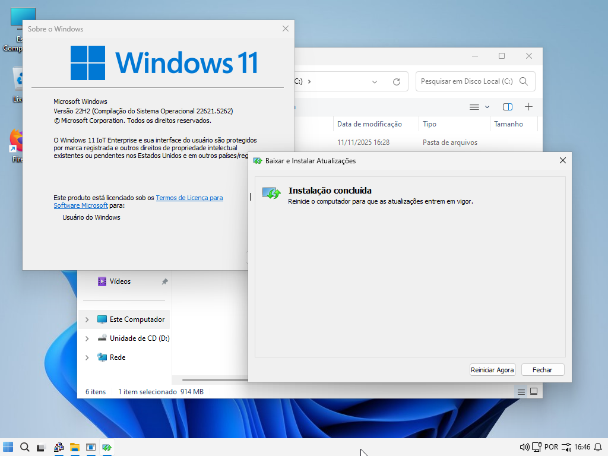Image resolution: width=608 pixels, height=456 pixels.
Task: Click the Explorer horizontal scrollbar
Action: pyautogui.click(x=214, y=379)
